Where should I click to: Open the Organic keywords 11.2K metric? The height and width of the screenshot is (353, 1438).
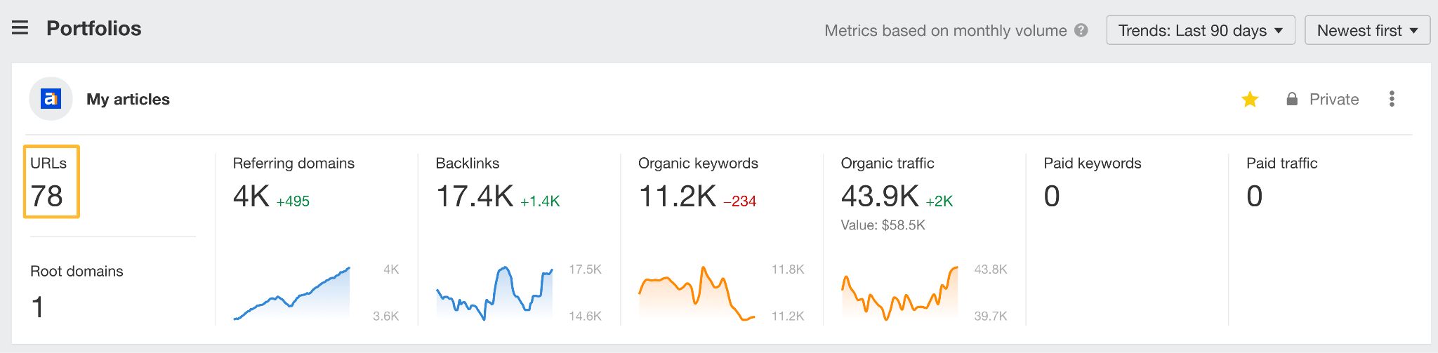[677, 197]
